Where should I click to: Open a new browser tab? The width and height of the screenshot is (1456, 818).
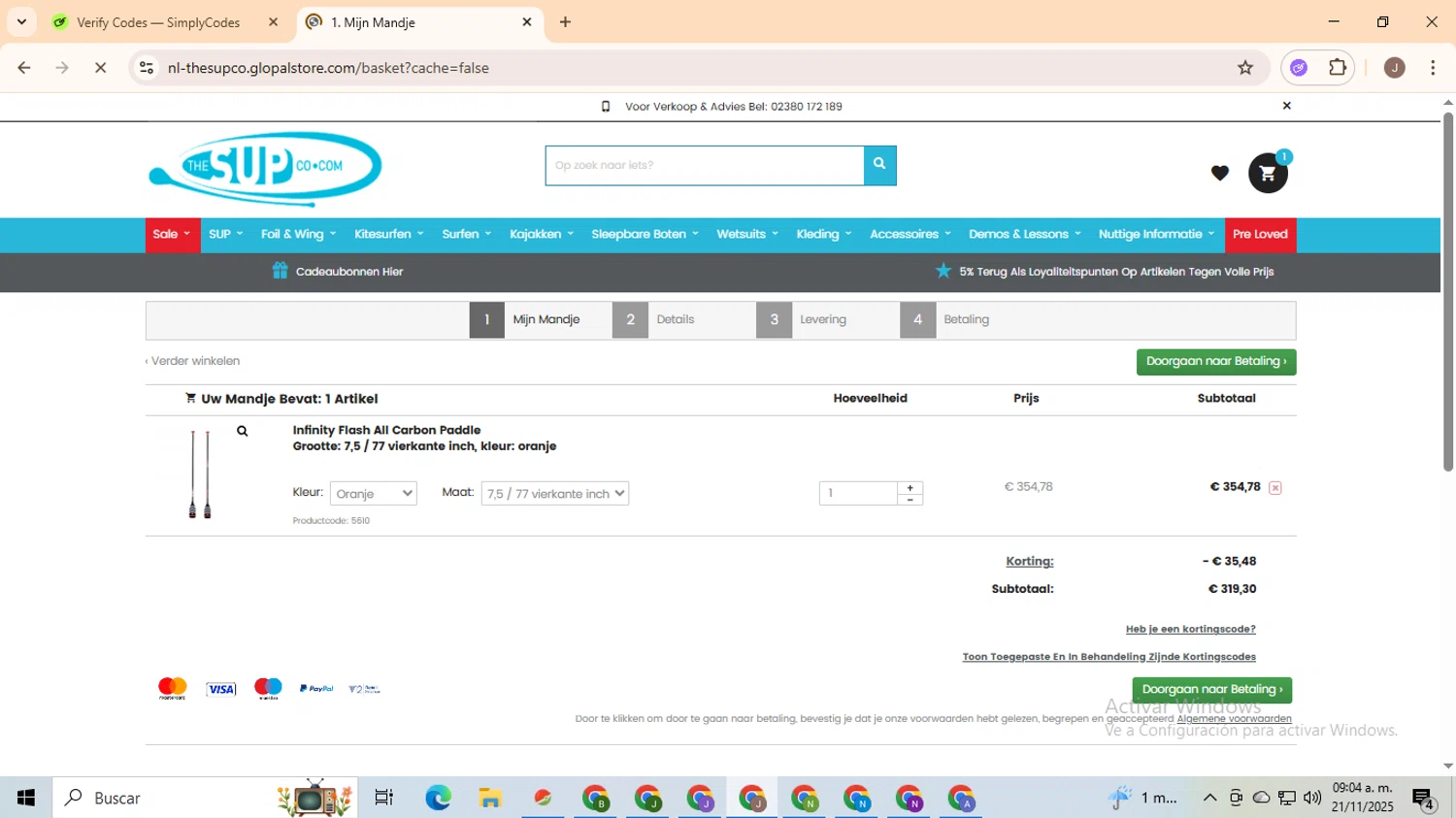pyautogui.click(x=565, y=22)
